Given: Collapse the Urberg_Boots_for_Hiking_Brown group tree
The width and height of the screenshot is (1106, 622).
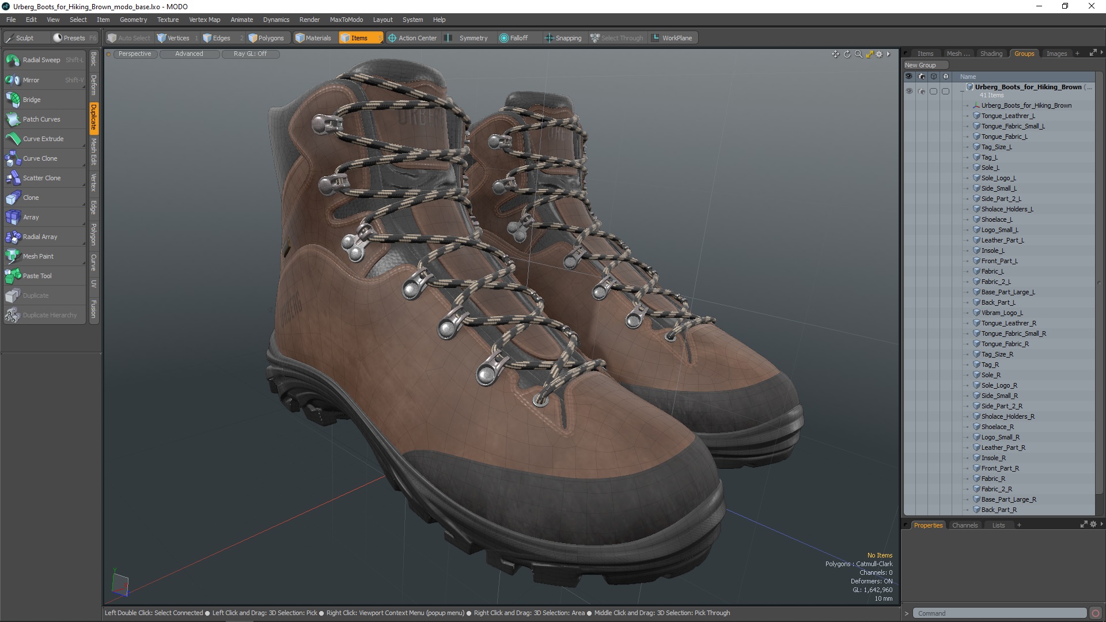Looking at the screenshot, I should 962,90.
